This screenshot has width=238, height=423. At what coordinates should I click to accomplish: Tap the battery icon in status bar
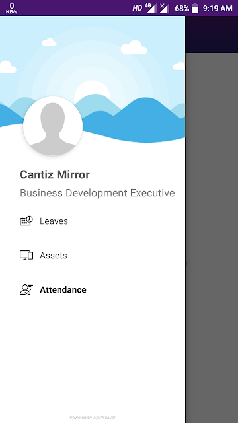pyautogui.click(x=195, y=8)
